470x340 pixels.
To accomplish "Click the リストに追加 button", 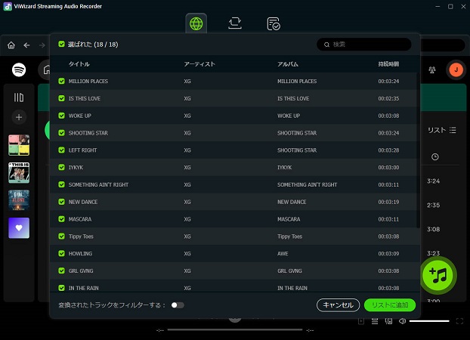I will pos(390,305).
